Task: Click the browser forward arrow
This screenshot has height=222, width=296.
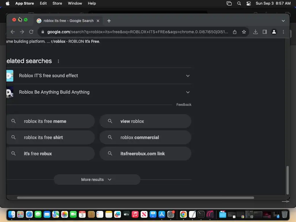Action: (22, 32)
